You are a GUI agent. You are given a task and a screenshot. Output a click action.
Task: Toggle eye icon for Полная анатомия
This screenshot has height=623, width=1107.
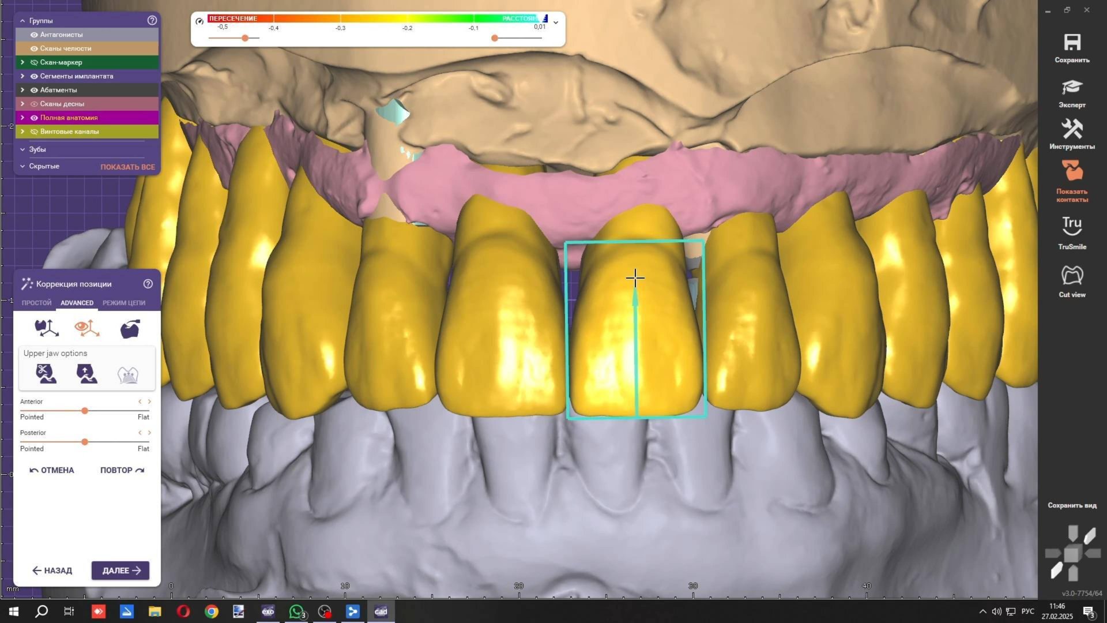[x=34, y=118]
